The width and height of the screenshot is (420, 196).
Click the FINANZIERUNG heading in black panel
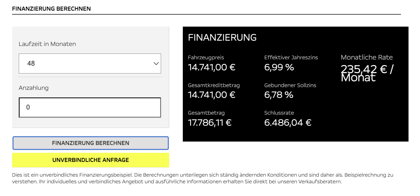(x=222, y=38)
